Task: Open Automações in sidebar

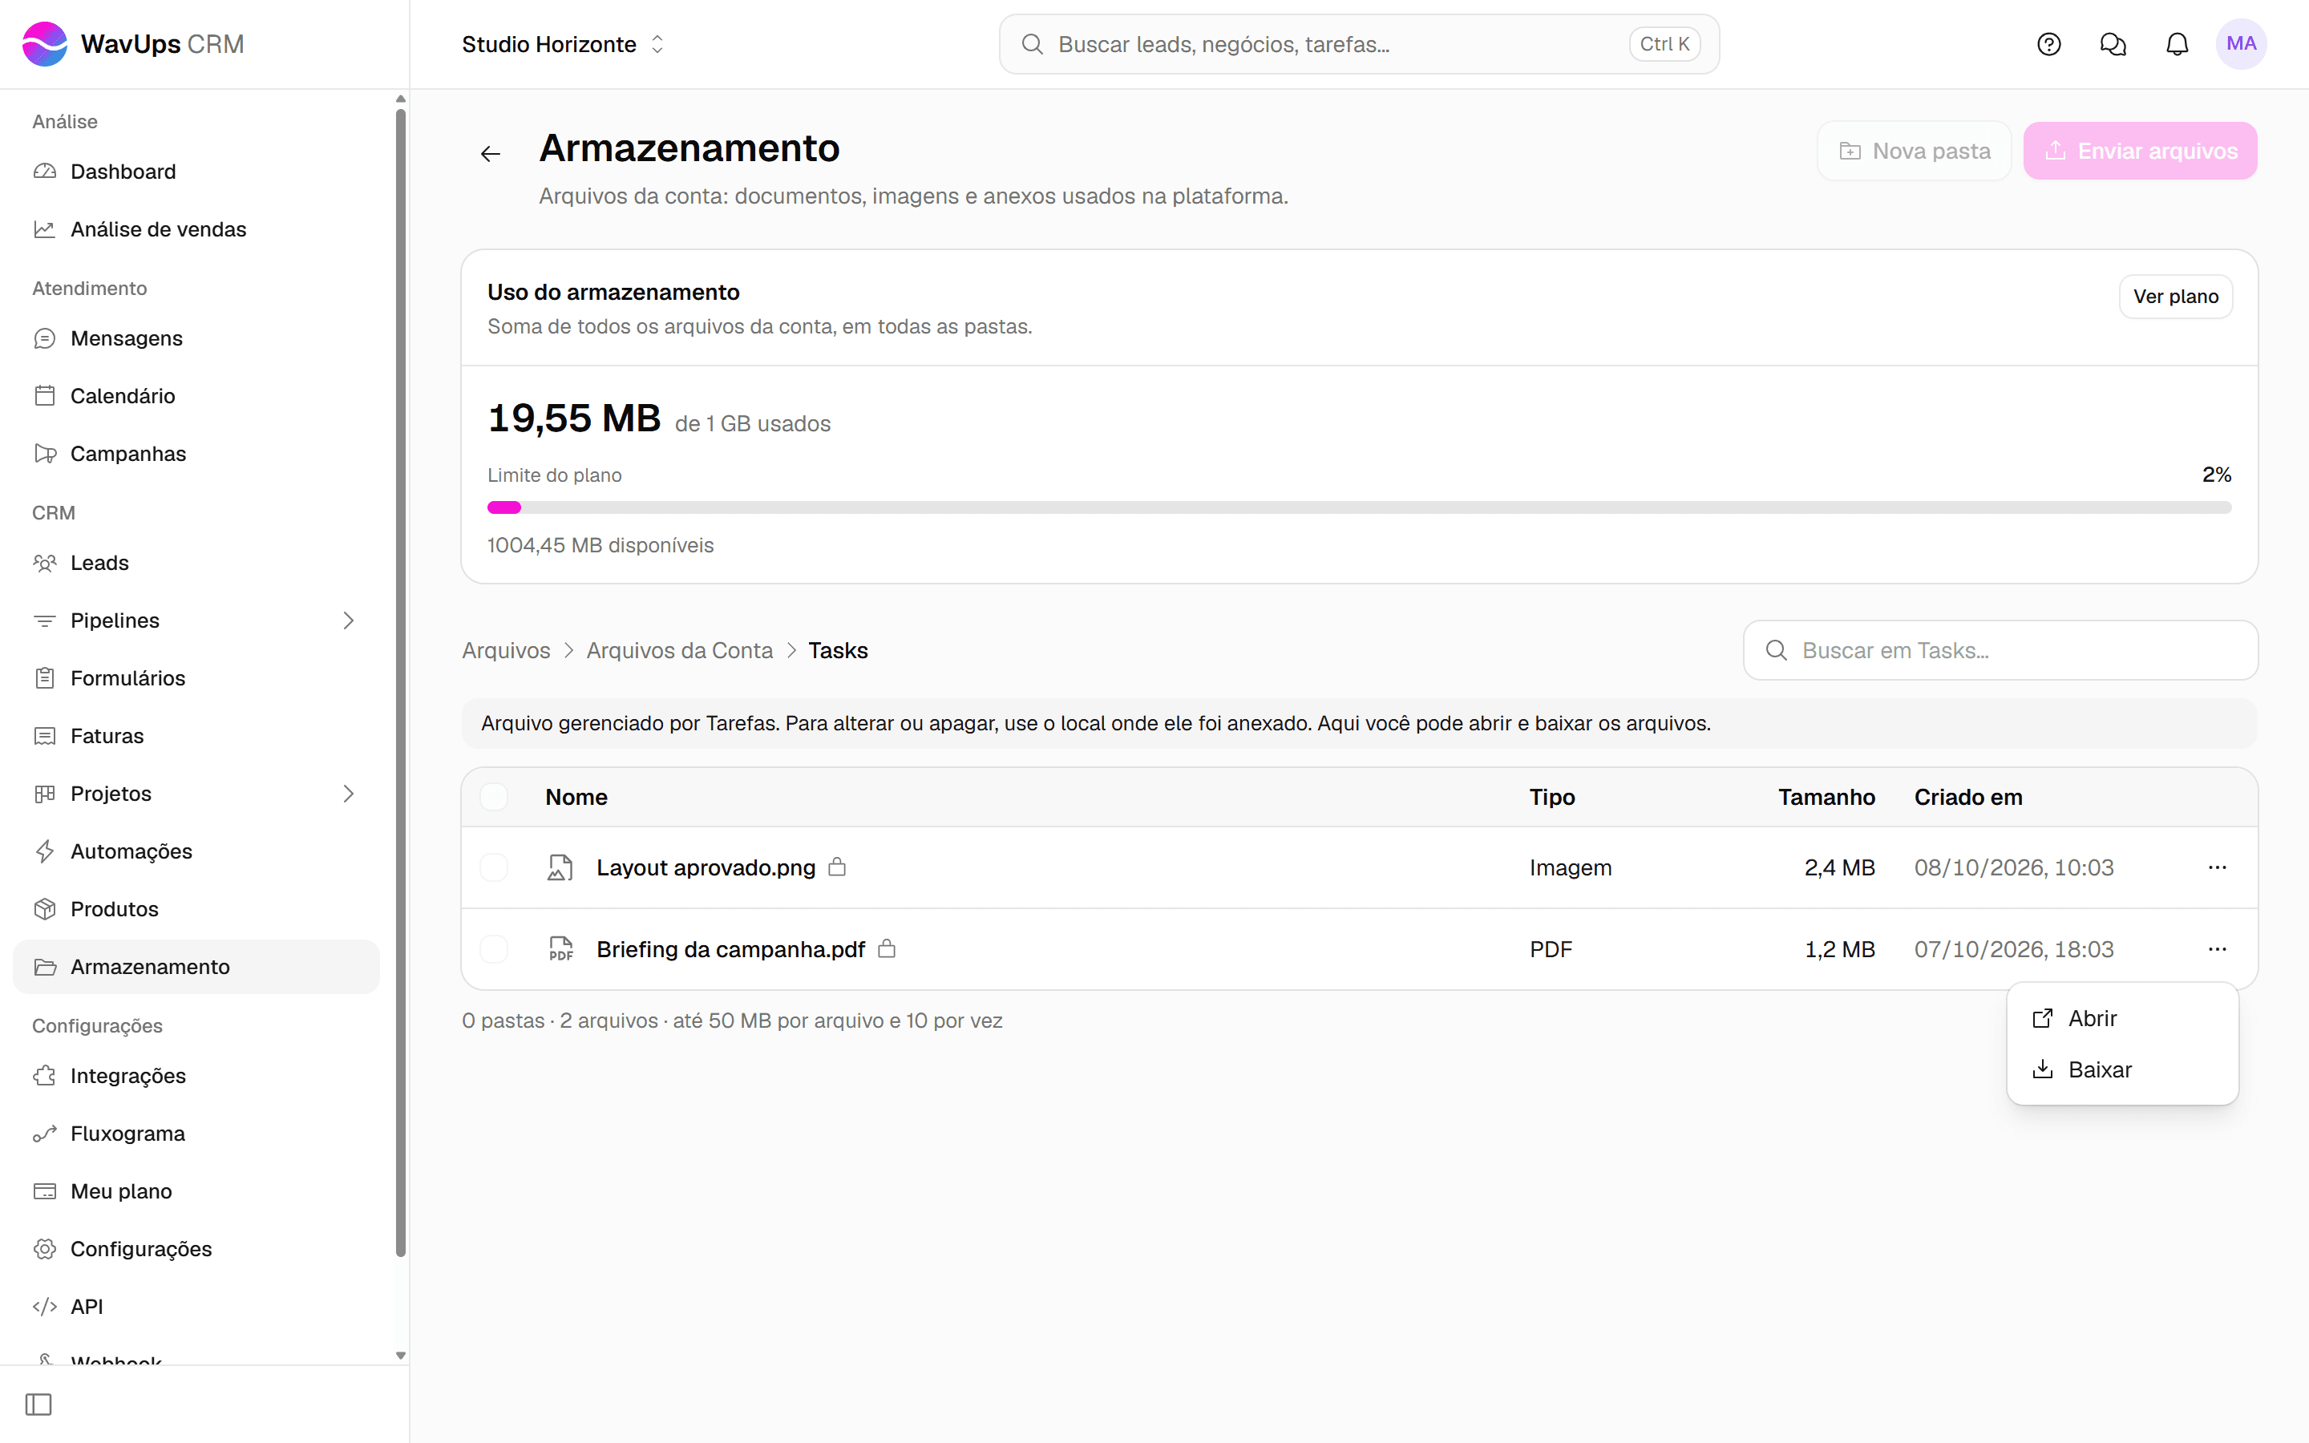Action: [196, 851]
